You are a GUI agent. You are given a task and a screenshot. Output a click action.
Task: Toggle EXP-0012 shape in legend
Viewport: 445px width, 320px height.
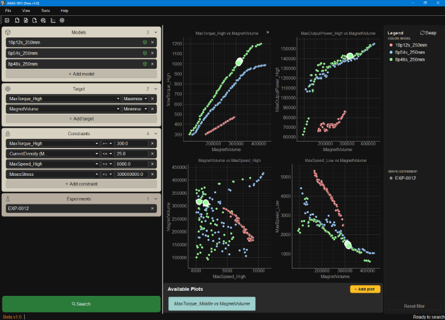tap(402, 178)
